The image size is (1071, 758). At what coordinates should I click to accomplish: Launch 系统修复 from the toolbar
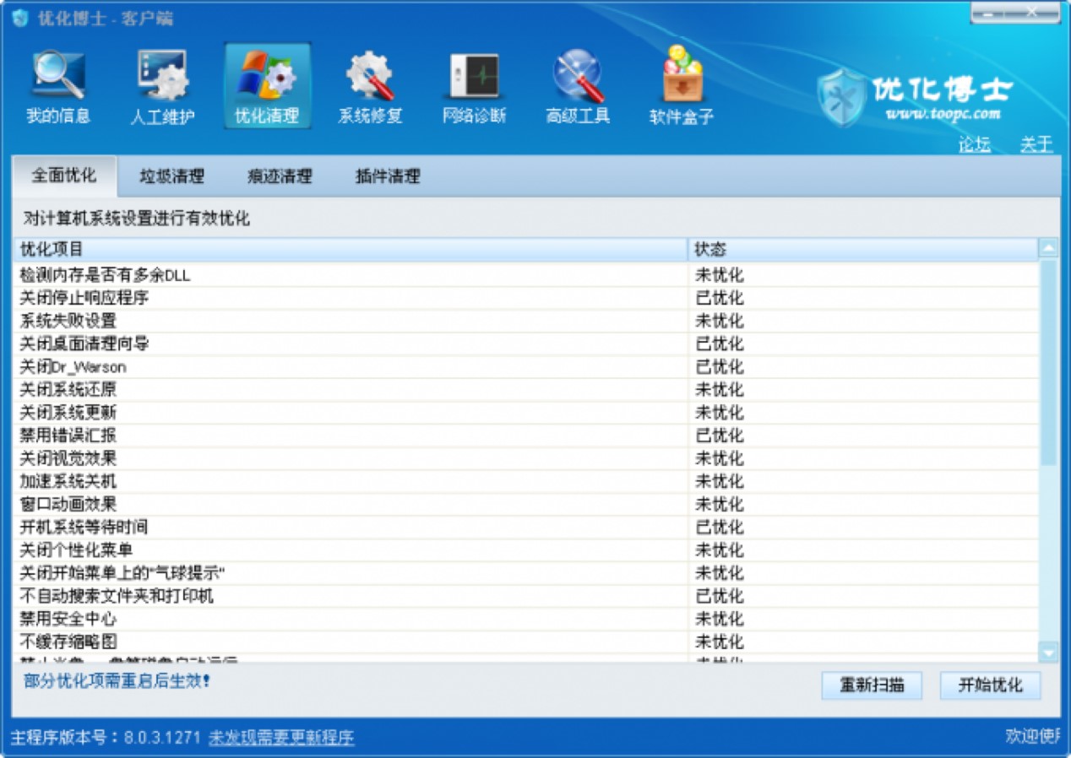pyautogui.click(x=369, y=82)
